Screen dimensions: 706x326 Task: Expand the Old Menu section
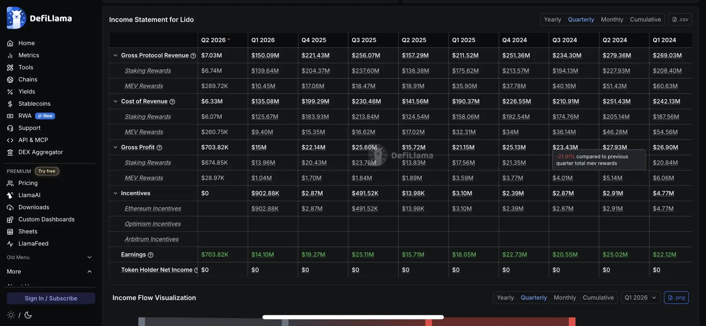[x=89, y=257]
